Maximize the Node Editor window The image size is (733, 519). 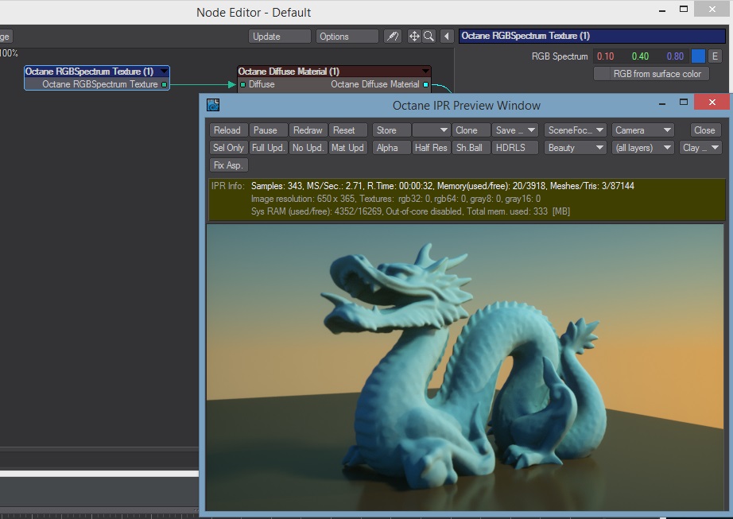(x=684, y=9)
